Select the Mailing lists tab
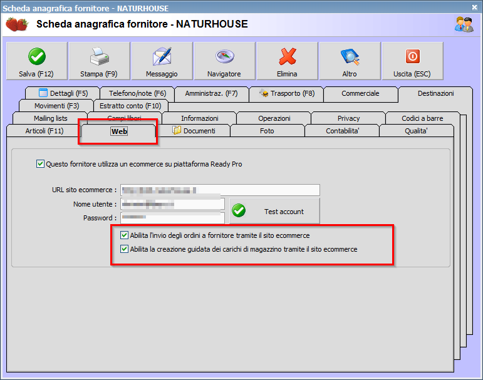This screenshot has width=483, height=380. [50, 118]
